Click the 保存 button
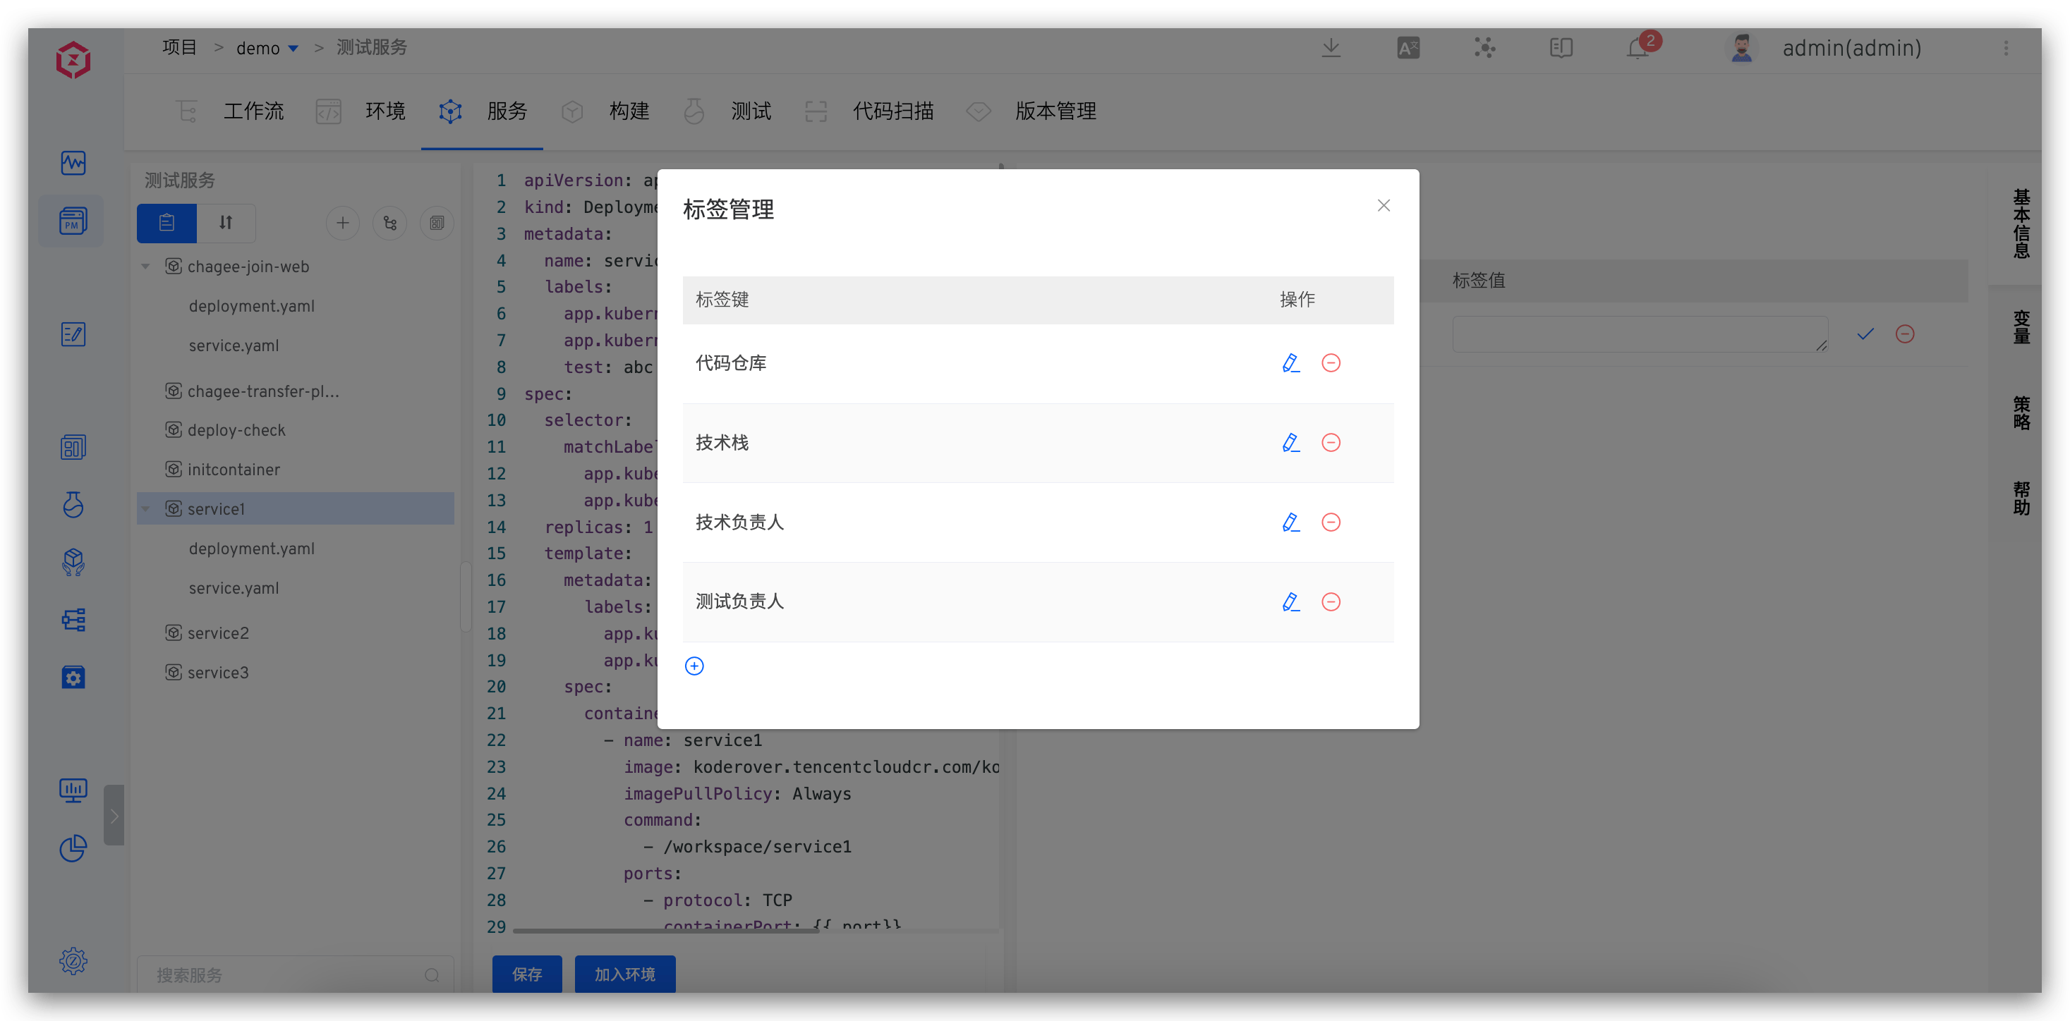 (527, 974)
